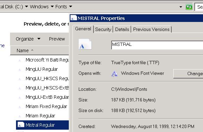Expand the dropdown arrow after Windows breadcrumb
This screenshot has width=203, height=132.
(52, 6)
